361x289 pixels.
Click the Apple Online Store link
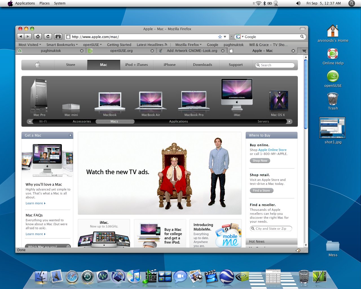(x=272, y=150)
